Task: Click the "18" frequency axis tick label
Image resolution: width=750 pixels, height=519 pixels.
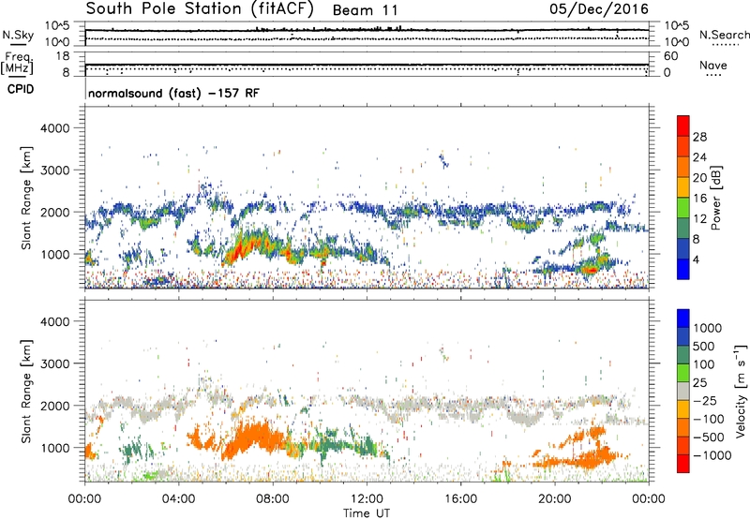Action: [63, 56]
